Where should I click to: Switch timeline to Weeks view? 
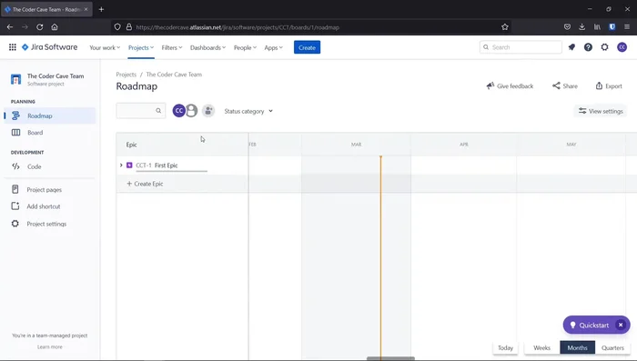541,347
